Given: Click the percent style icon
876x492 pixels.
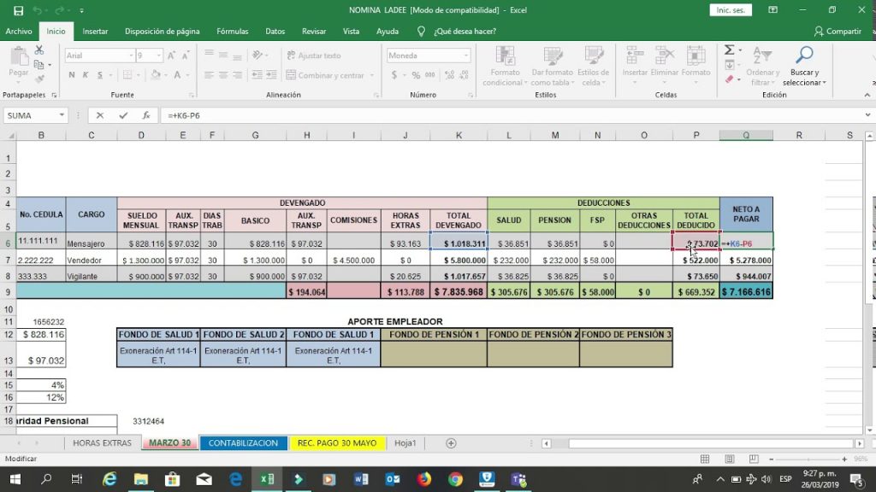Looking at the screenshot, I should pos(416,75).
